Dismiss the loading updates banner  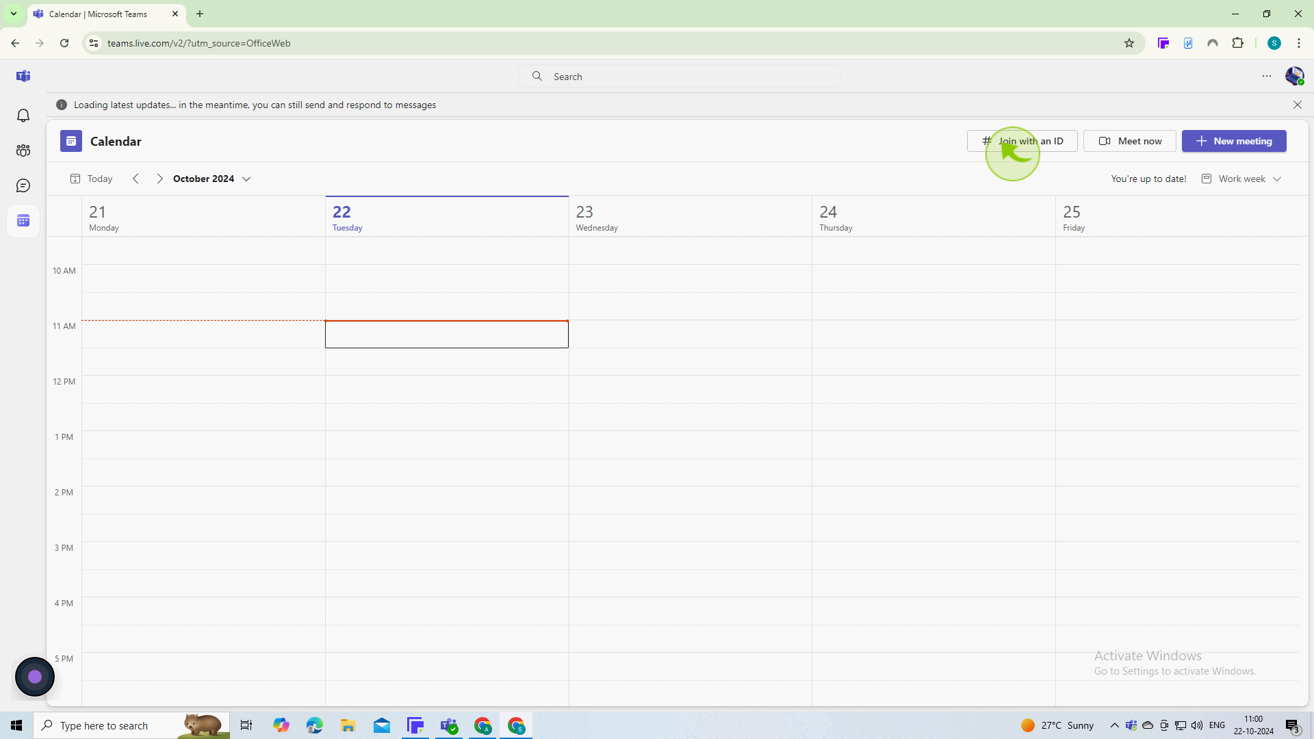coord(1298,105)
